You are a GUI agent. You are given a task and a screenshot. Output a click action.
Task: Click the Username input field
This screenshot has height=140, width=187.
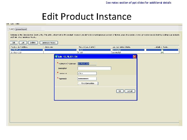pyautogui.click(x=87, y=73)
